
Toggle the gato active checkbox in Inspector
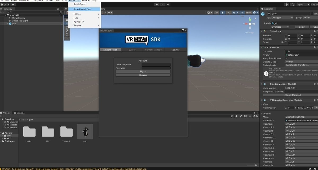coord(269,14)
